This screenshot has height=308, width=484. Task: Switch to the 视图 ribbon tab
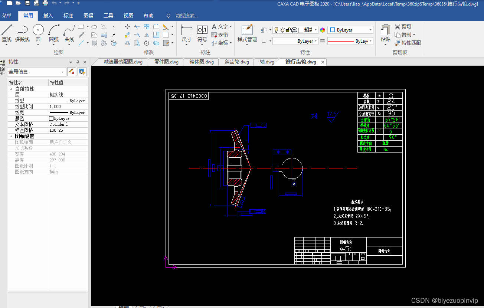point(128,16)
